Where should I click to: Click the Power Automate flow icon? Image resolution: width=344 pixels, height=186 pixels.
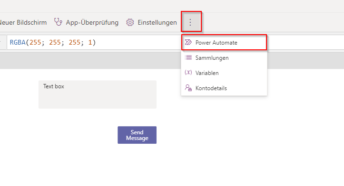pyautogui.click(x=188, y=42)
